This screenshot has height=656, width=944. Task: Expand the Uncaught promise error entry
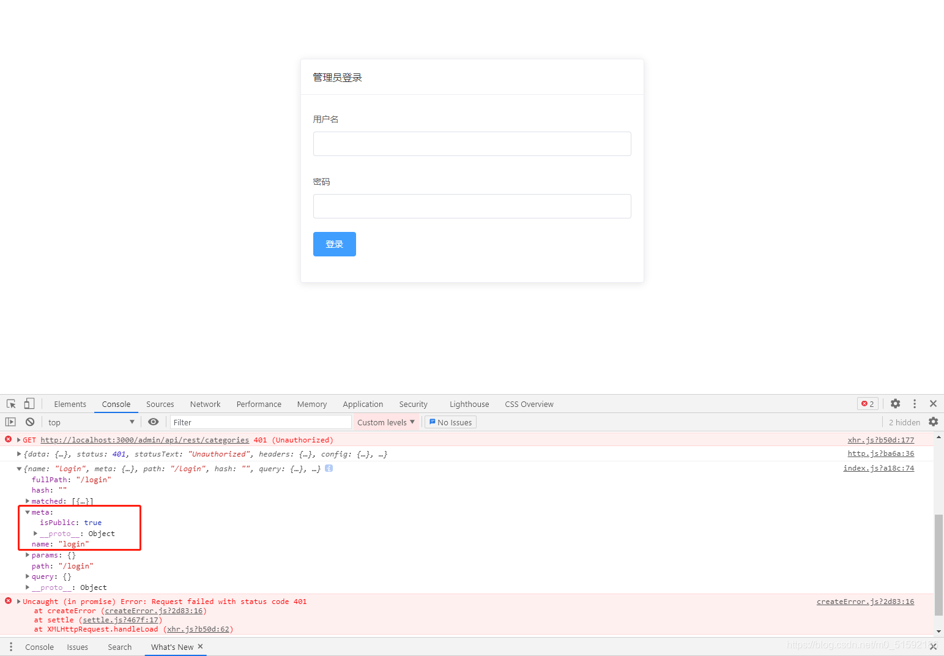(19, 602)
